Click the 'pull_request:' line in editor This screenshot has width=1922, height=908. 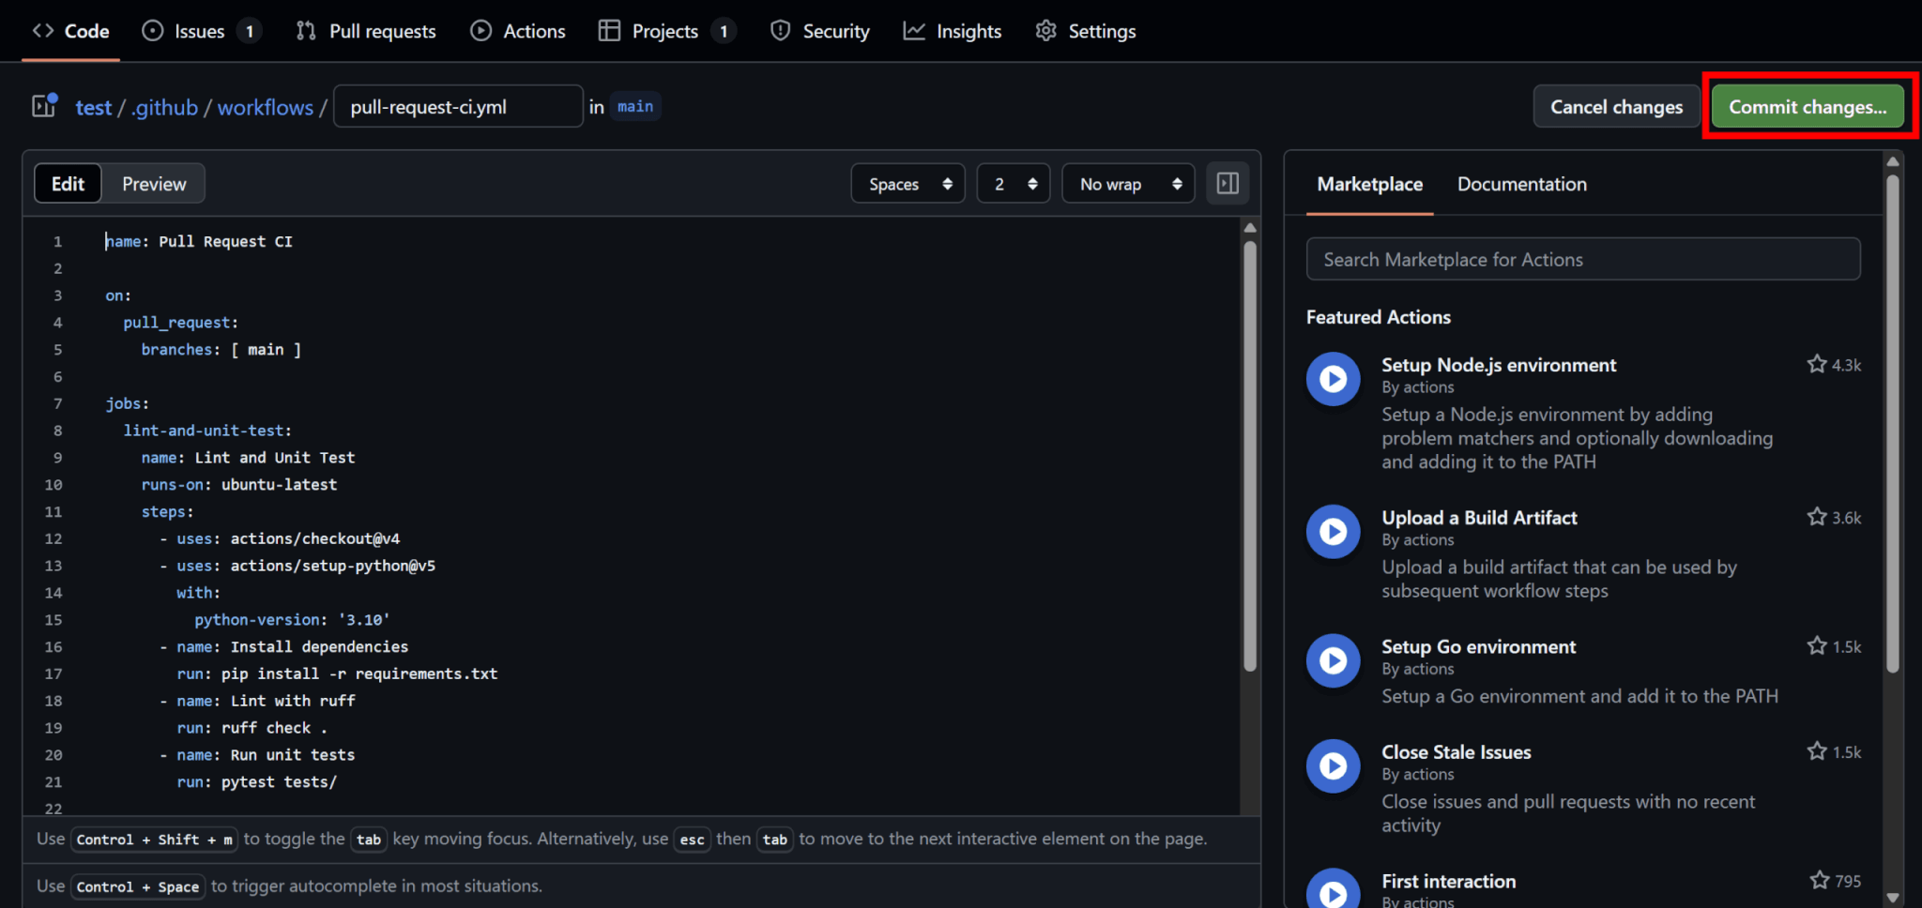(x=180, y=322)
